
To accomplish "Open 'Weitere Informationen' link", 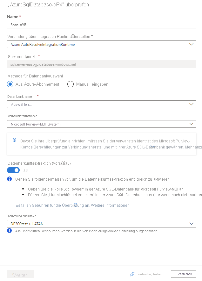I will [x=110, y=205].
